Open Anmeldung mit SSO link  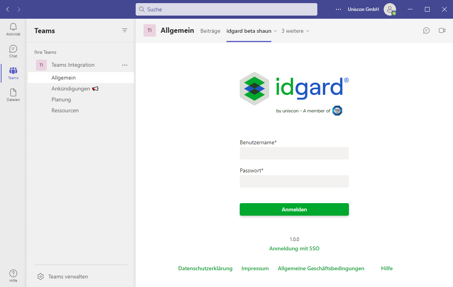coord(294,248)
